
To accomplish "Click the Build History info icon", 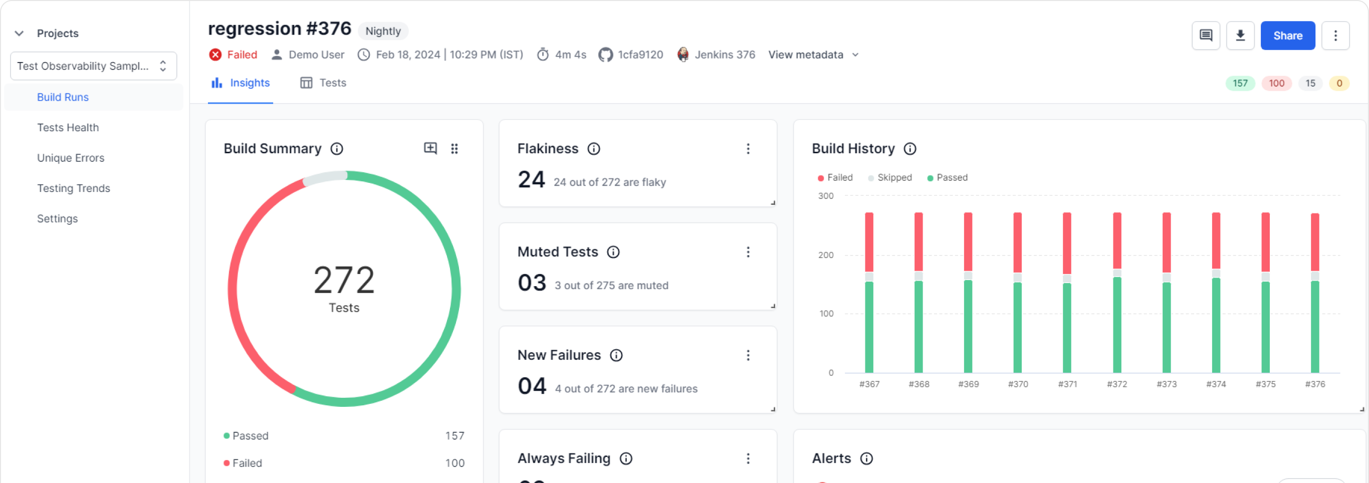I will click(x=910, y=149).
